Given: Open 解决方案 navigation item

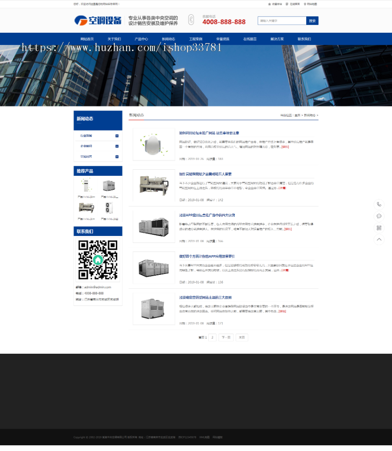Looking at the screenshot, I should (277, 39).
